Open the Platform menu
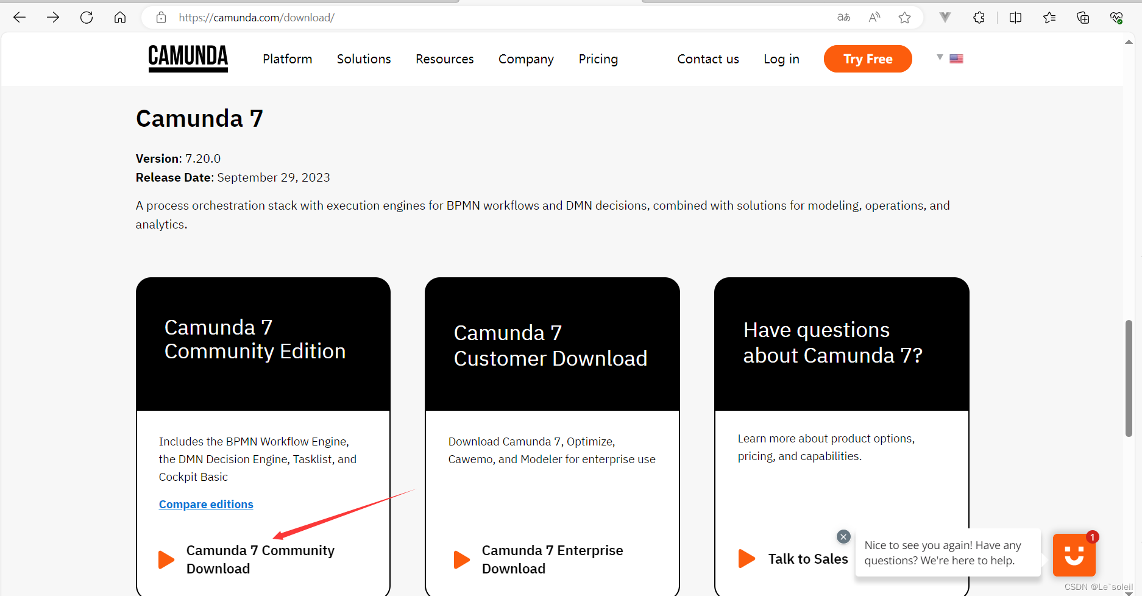This screenshot has height=596, width=1142. pyautogui.click(x=288, y=59)
